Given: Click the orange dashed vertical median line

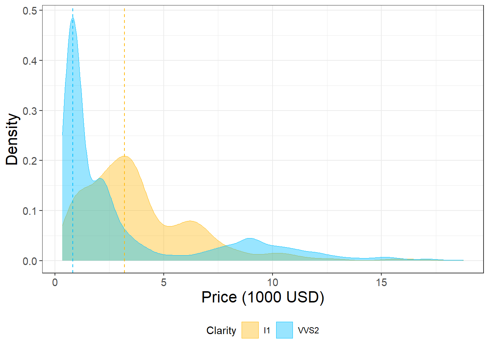Looking at the screenshot, I should click(124, 91).
